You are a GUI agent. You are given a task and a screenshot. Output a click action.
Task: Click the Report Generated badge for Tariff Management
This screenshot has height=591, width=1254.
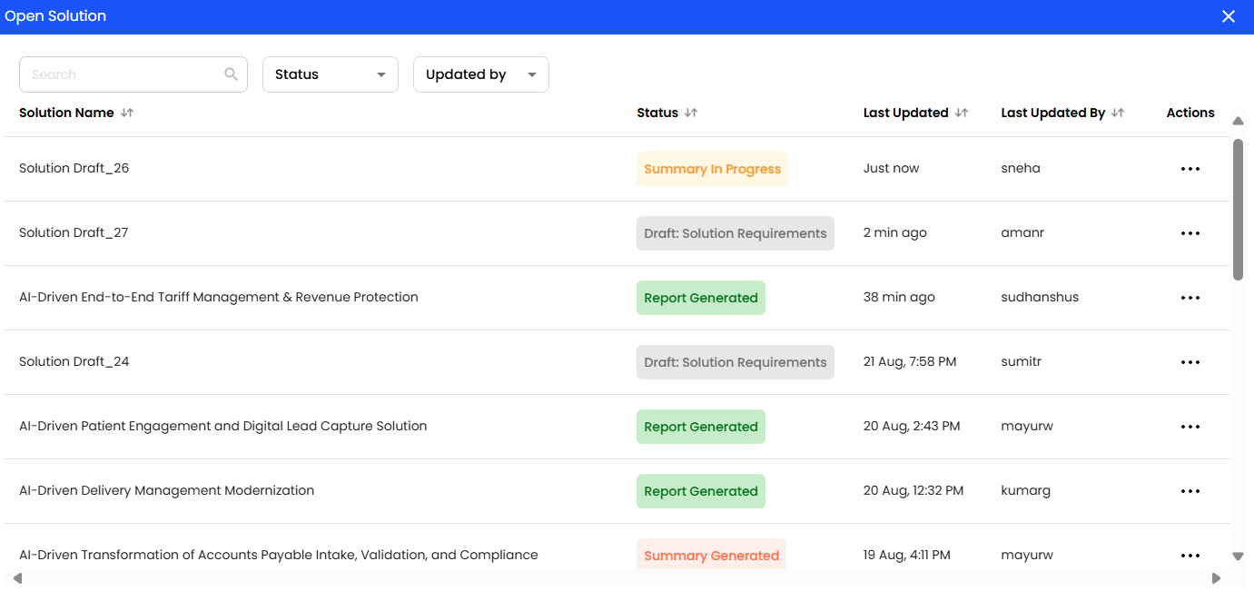pos(700,298)
